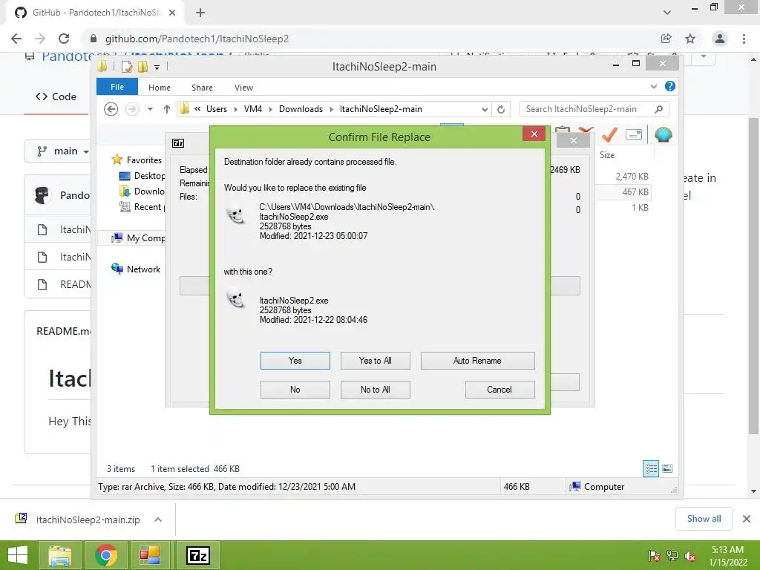The image size is (760, 570).
Task: Click the orange checkmark ribbon icon
Action: pos(609,134)
